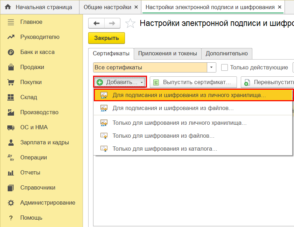
Task: Add page to favorites with star icon
Action: click(x=130, y=23)
